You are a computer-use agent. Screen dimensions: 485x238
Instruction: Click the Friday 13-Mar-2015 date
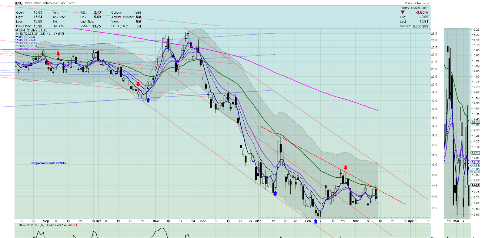(x=414, y=8)
